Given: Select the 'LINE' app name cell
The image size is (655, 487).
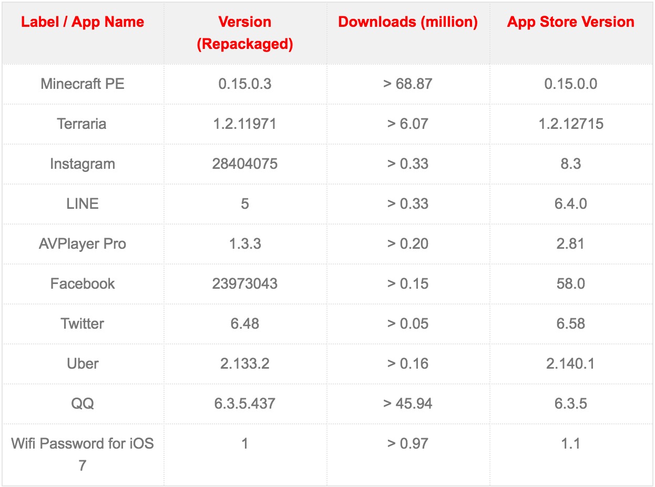Looking at the screenshot, I should 83,204.
